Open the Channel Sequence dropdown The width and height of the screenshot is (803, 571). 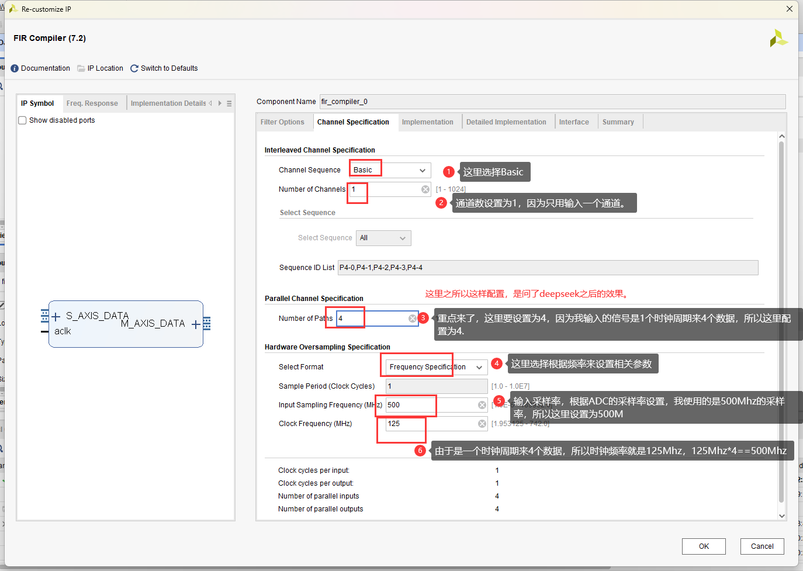(x=390, y=170)
